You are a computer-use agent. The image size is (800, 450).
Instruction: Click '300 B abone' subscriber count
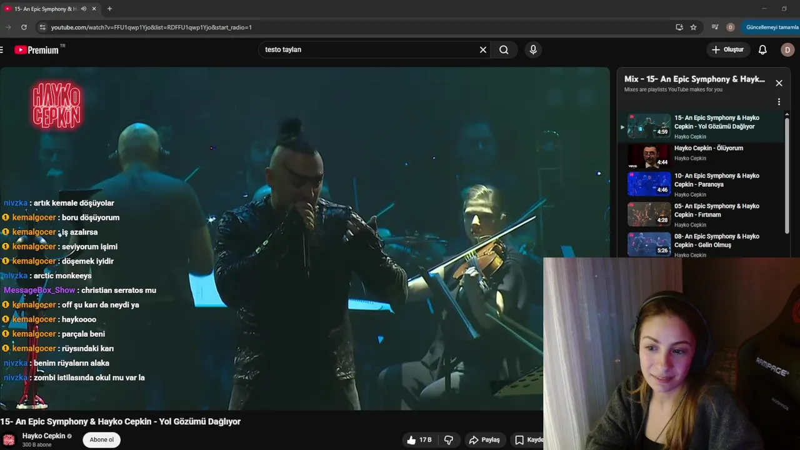(37, 445)
